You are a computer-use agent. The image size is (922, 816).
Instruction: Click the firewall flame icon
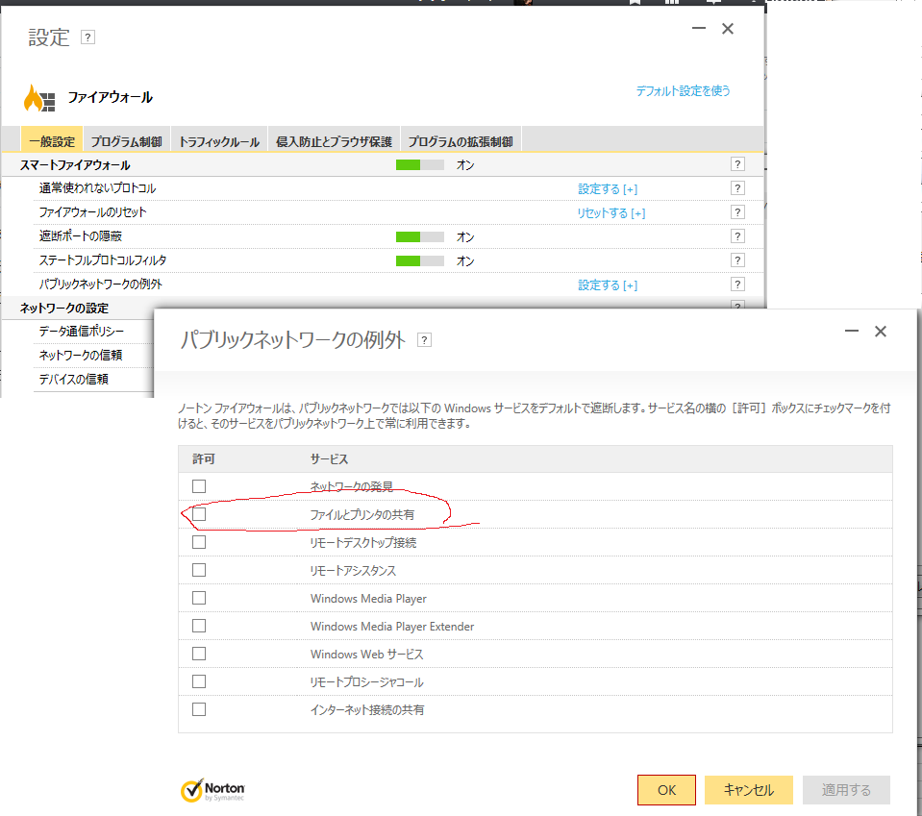tap(38, 98)
